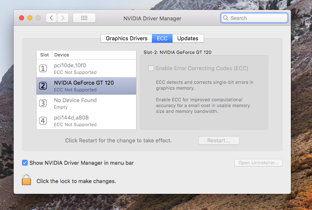This screenshot has width=312, height=210.
Task: Click the Restart... button
Action: point(219,141)
